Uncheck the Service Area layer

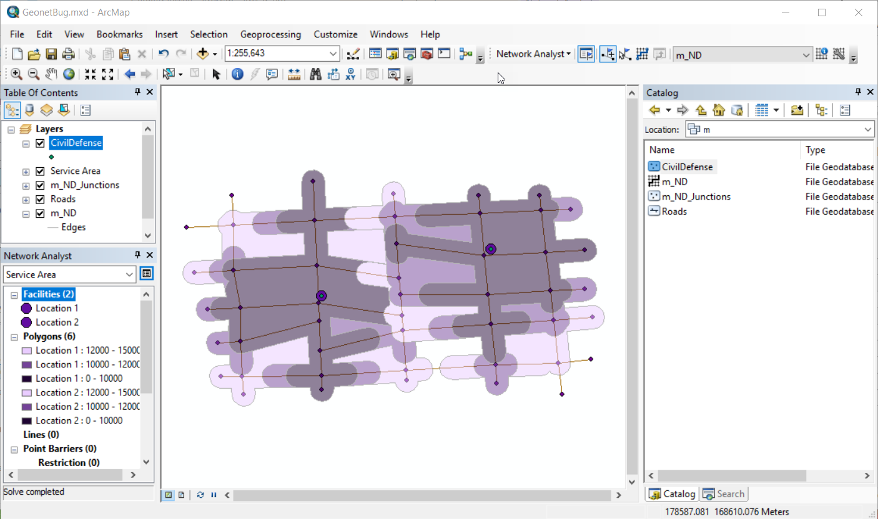(x=40, y=171)
